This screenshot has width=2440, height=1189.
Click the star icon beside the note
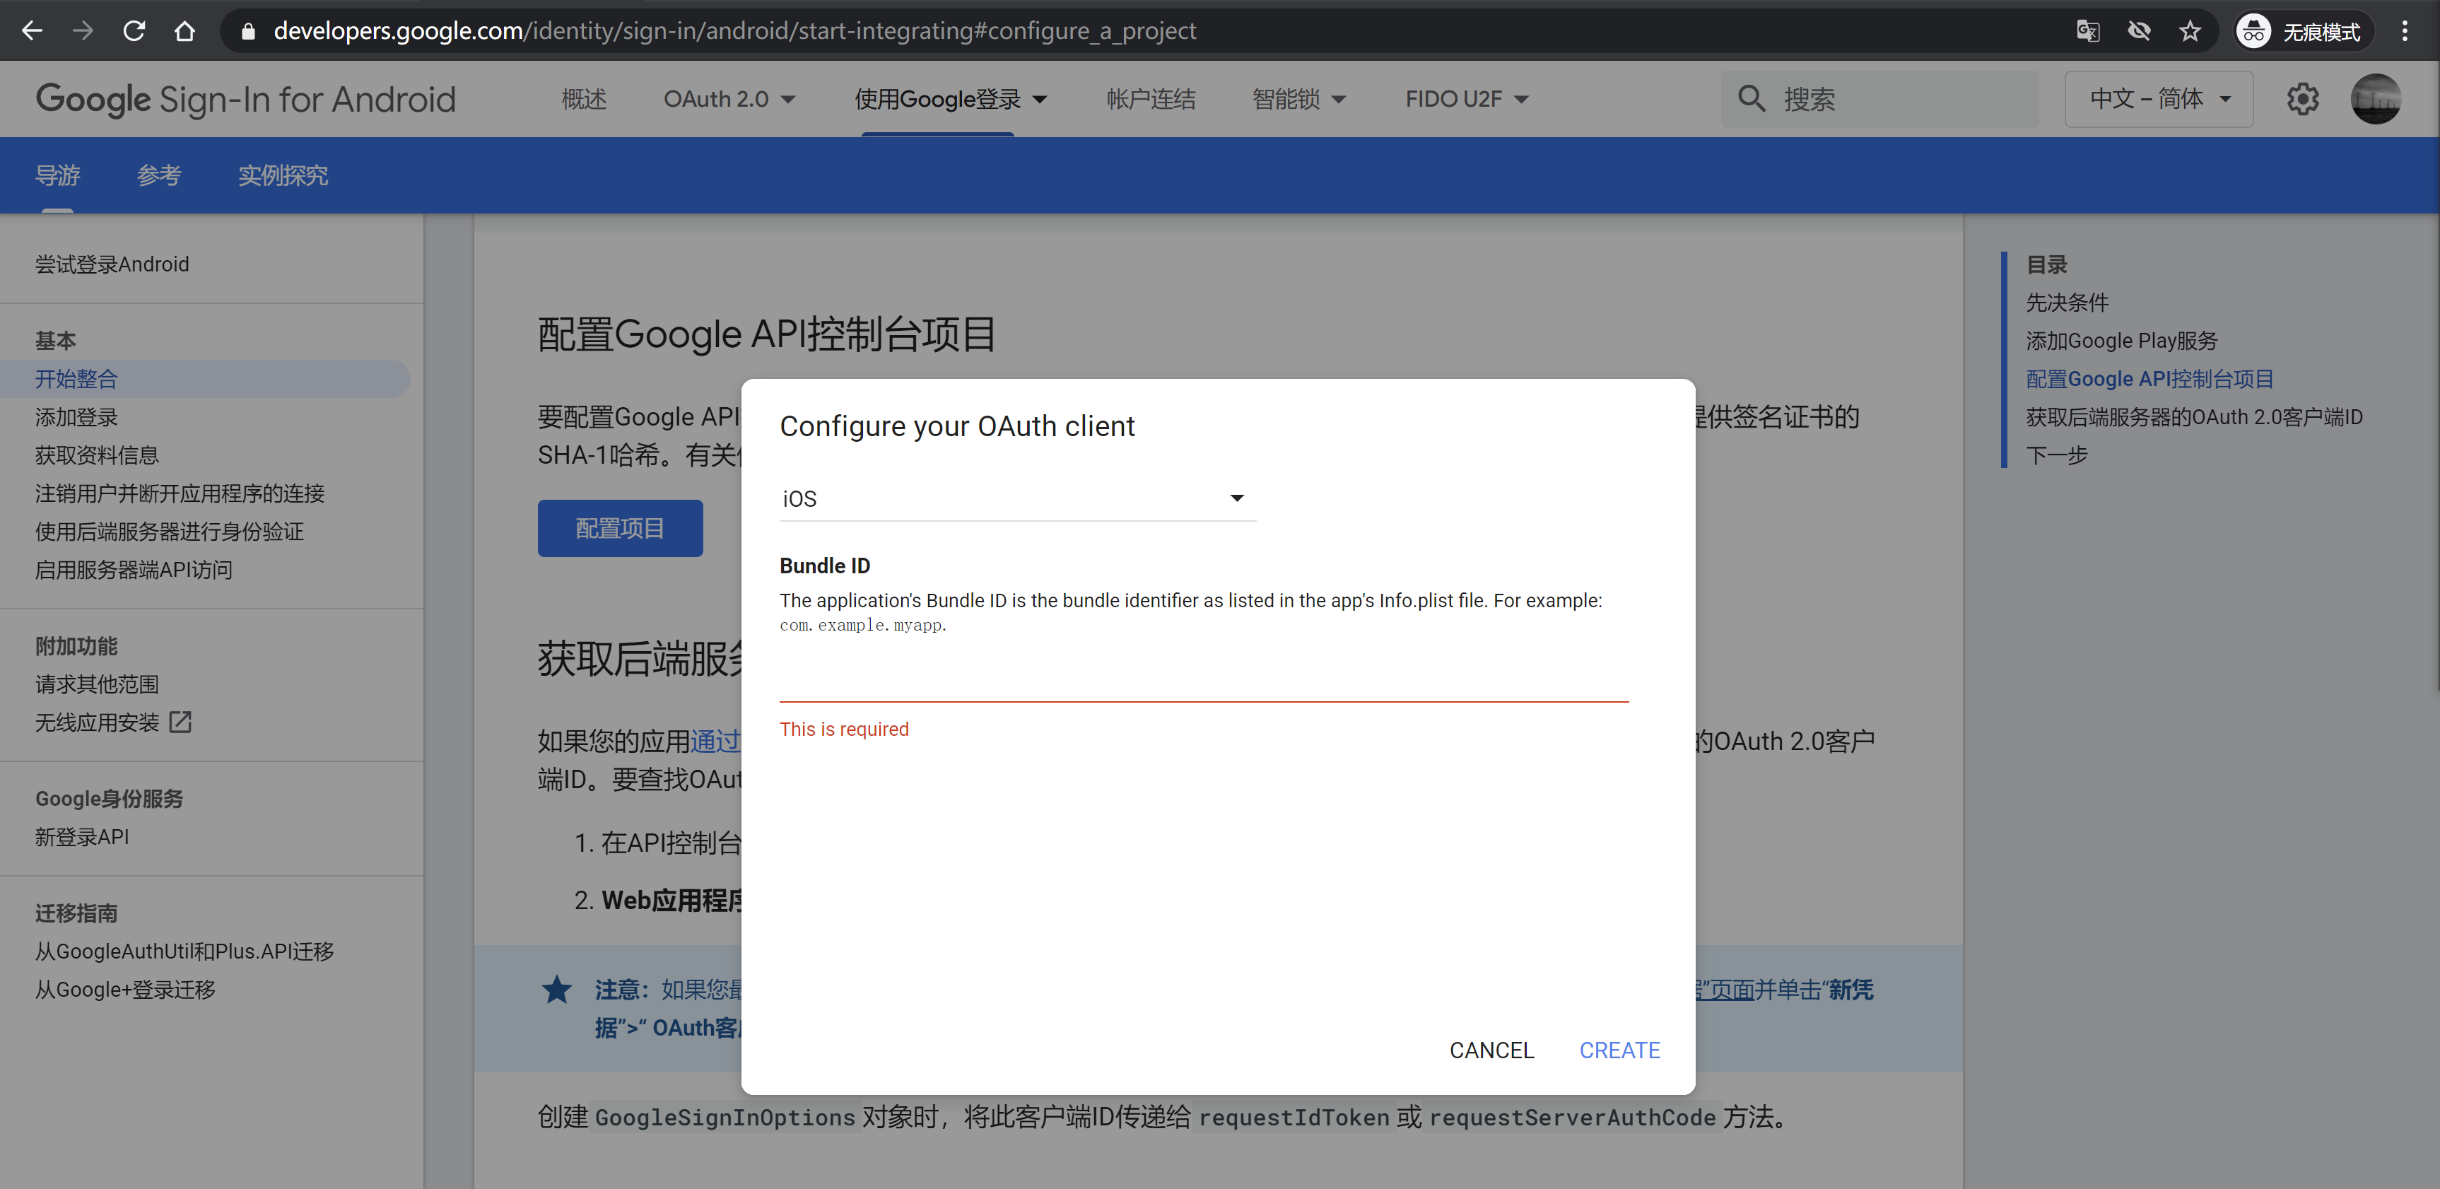(x=557, y=989)
